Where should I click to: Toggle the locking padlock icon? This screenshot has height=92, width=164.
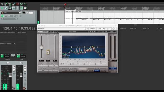(25, 8)
